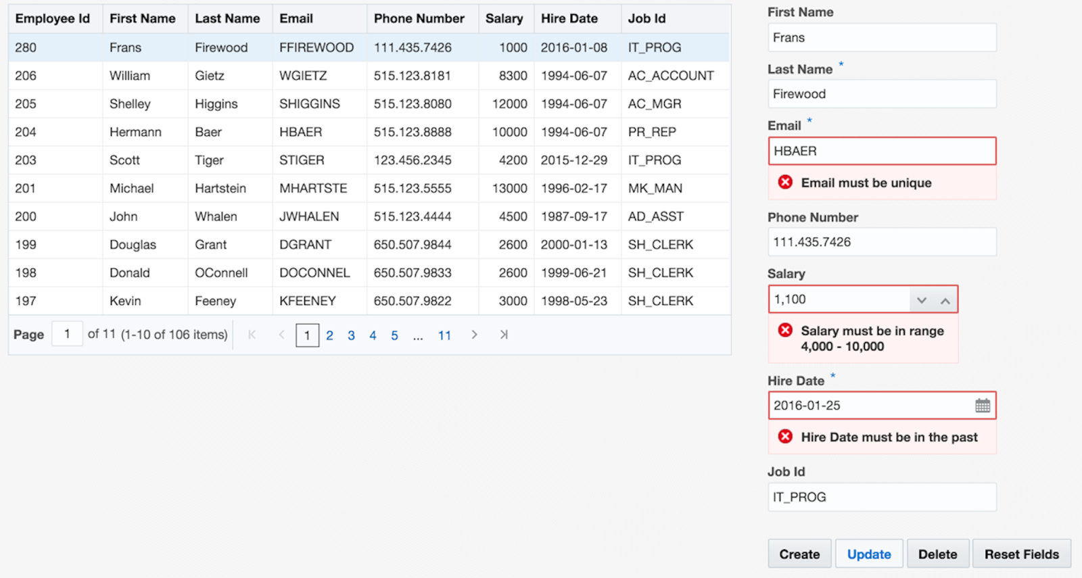
Task: Click the Hire Date must be in the past message
Action: tap(889, 437)
